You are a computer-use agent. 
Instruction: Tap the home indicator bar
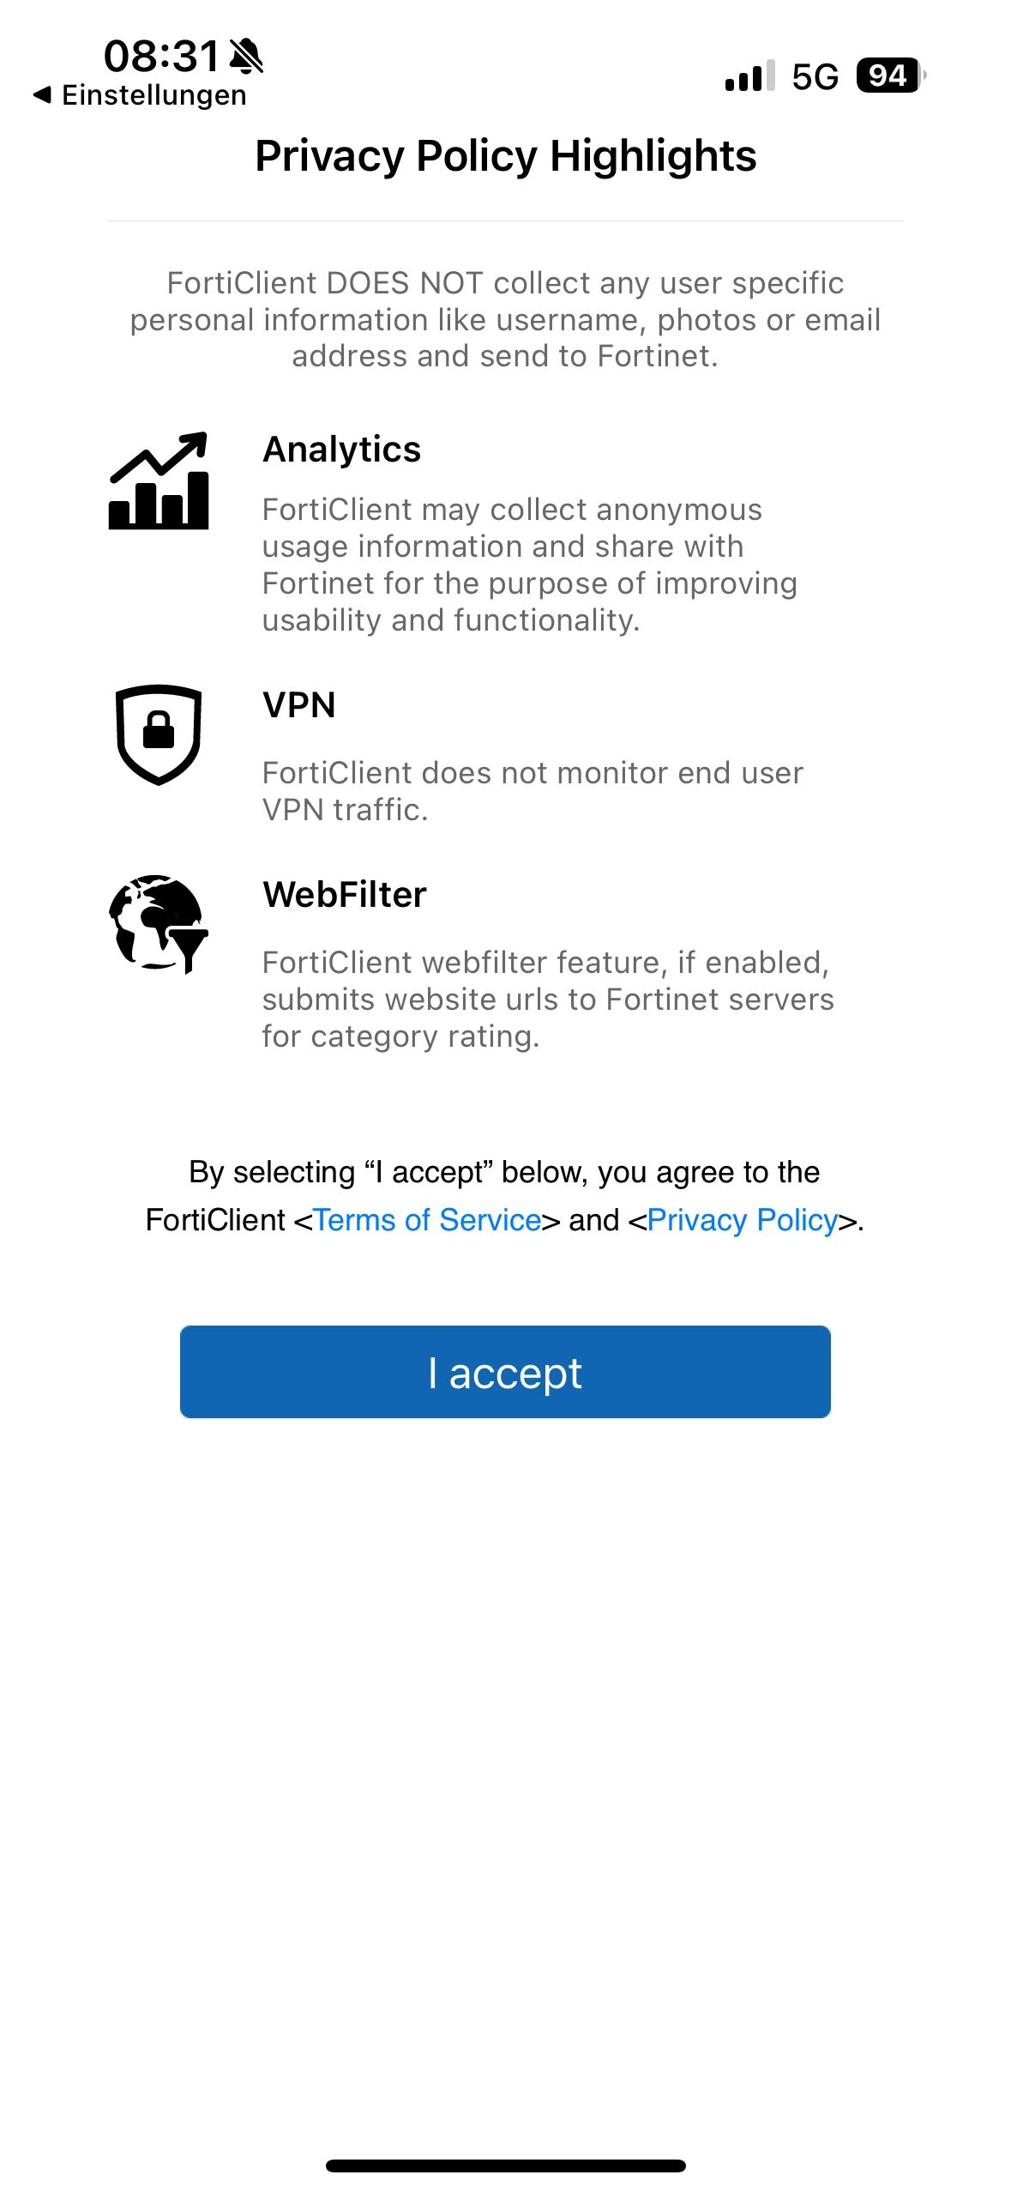505,2166
